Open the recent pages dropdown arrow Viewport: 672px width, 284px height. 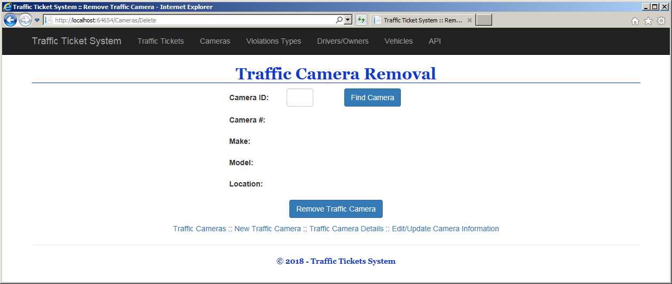(37, 20)
